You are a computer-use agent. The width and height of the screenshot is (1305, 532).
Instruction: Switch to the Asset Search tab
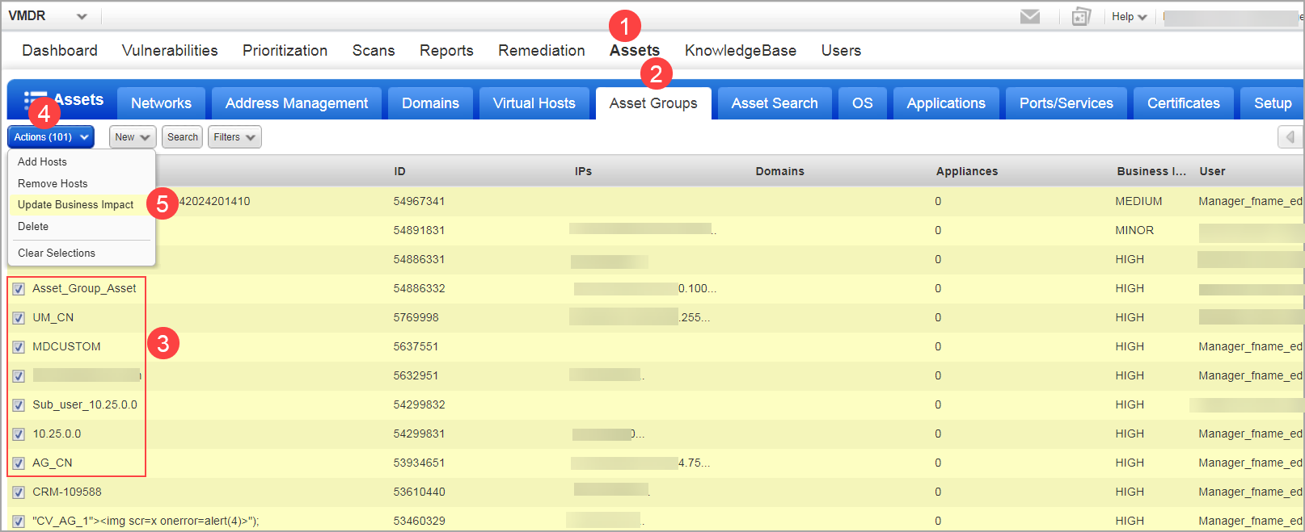coord(774,103)
